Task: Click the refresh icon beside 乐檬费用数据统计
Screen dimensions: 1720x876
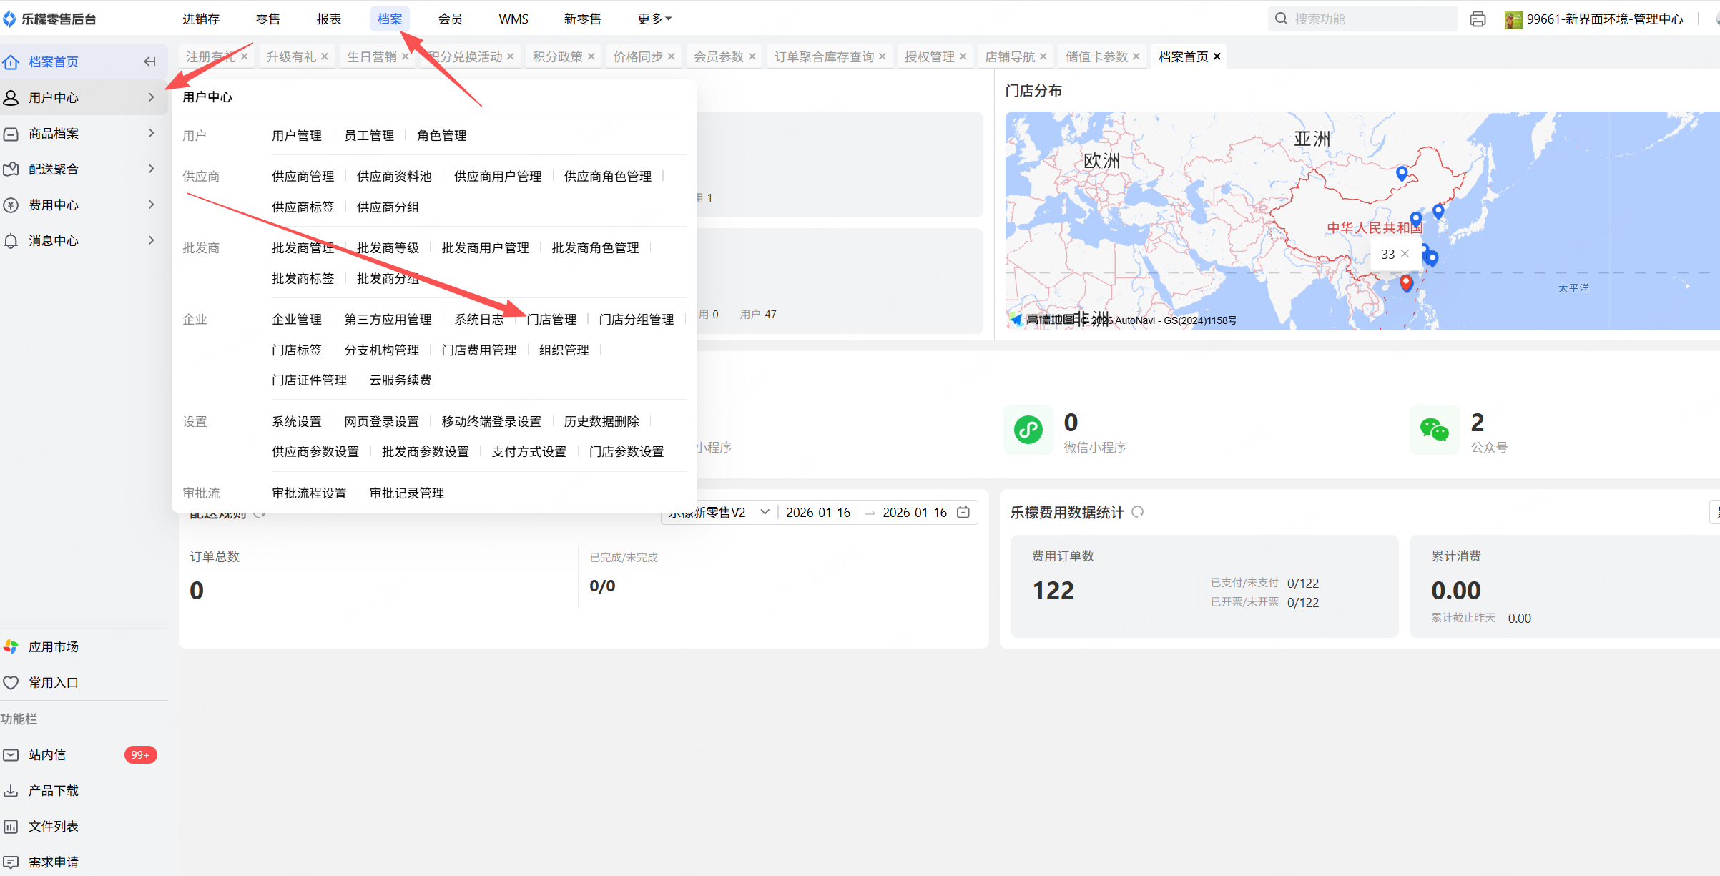Action: pos(1138,512)
